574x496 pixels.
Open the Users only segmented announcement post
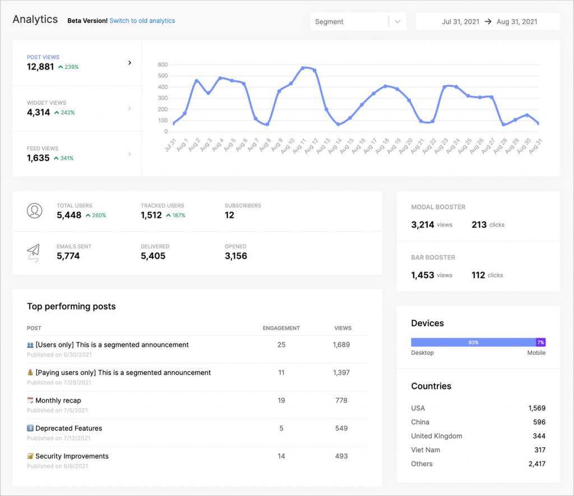click(x=112, y=345)
